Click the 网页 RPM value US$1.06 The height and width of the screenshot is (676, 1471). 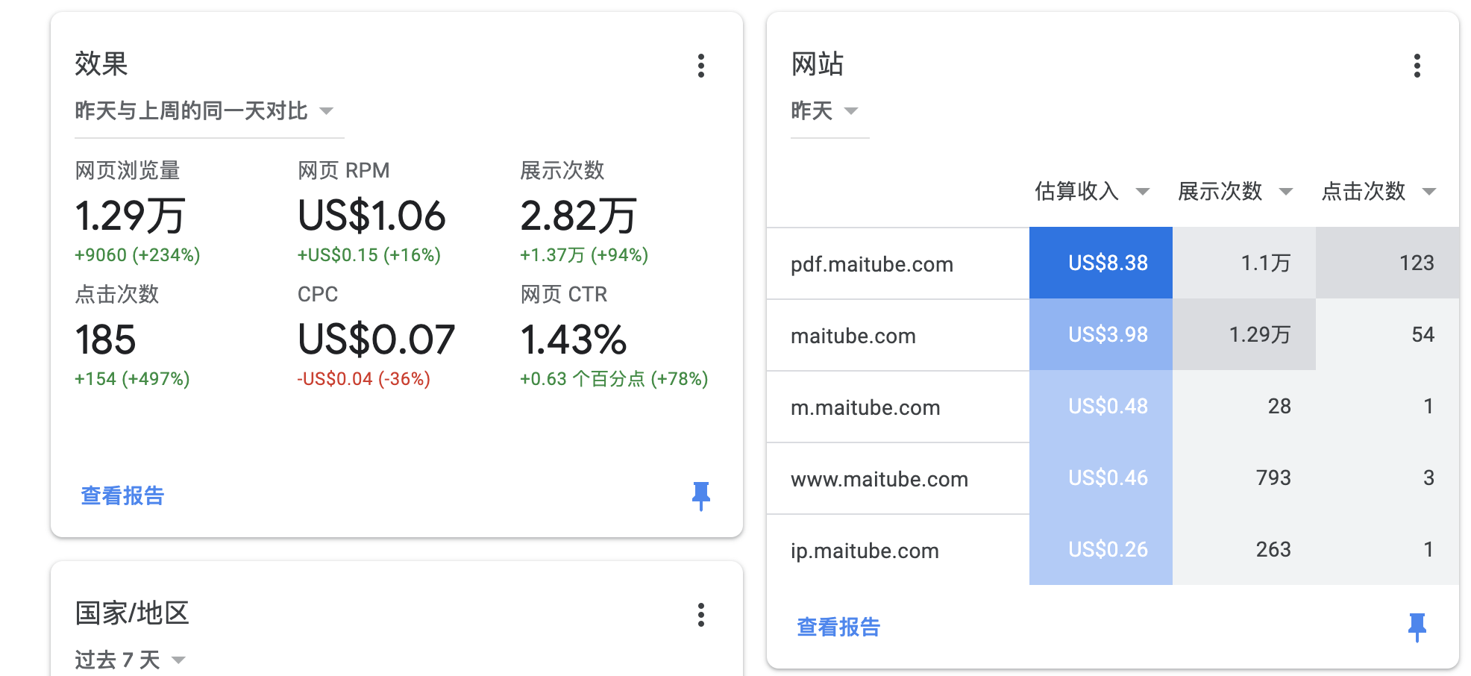(x=371, y=216)
